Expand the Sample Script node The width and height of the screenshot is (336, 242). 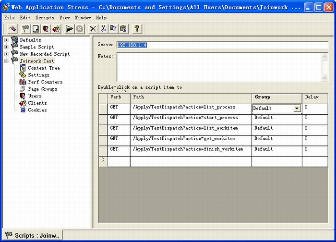pos(6,47)
